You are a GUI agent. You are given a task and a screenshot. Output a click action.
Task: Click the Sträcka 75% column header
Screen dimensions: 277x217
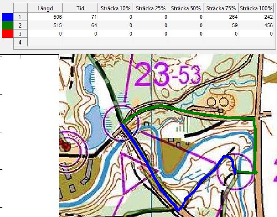tap(221, 8)
